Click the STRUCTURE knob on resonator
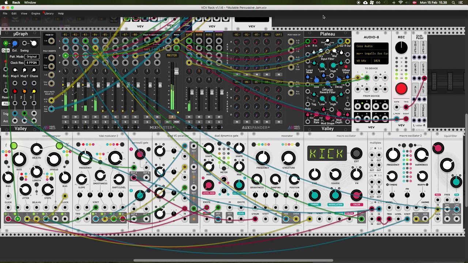Image resolution: width=468 pixels, height=263 pixels. point(288,157)
